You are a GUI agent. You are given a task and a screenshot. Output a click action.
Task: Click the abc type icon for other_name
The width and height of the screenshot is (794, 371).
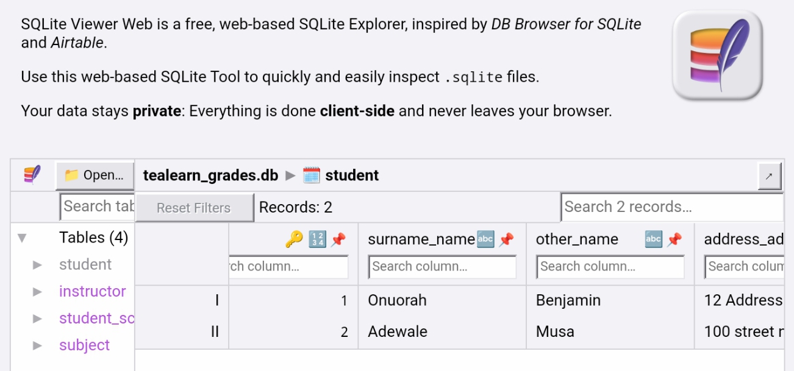[x=653, y=239]
